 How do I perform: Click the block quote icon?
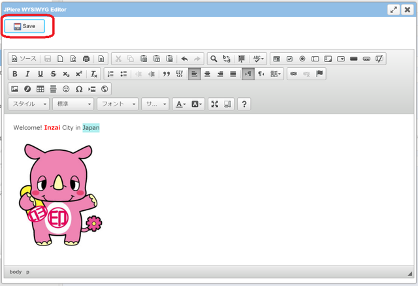tap(166, 74)
